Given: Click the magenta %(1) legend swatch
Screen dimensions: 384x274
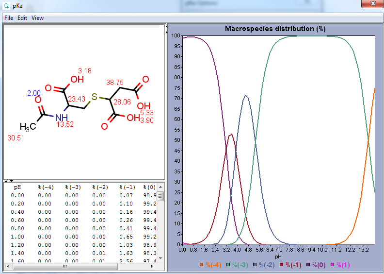Looking at the screenshot, I should pos(332,265).
